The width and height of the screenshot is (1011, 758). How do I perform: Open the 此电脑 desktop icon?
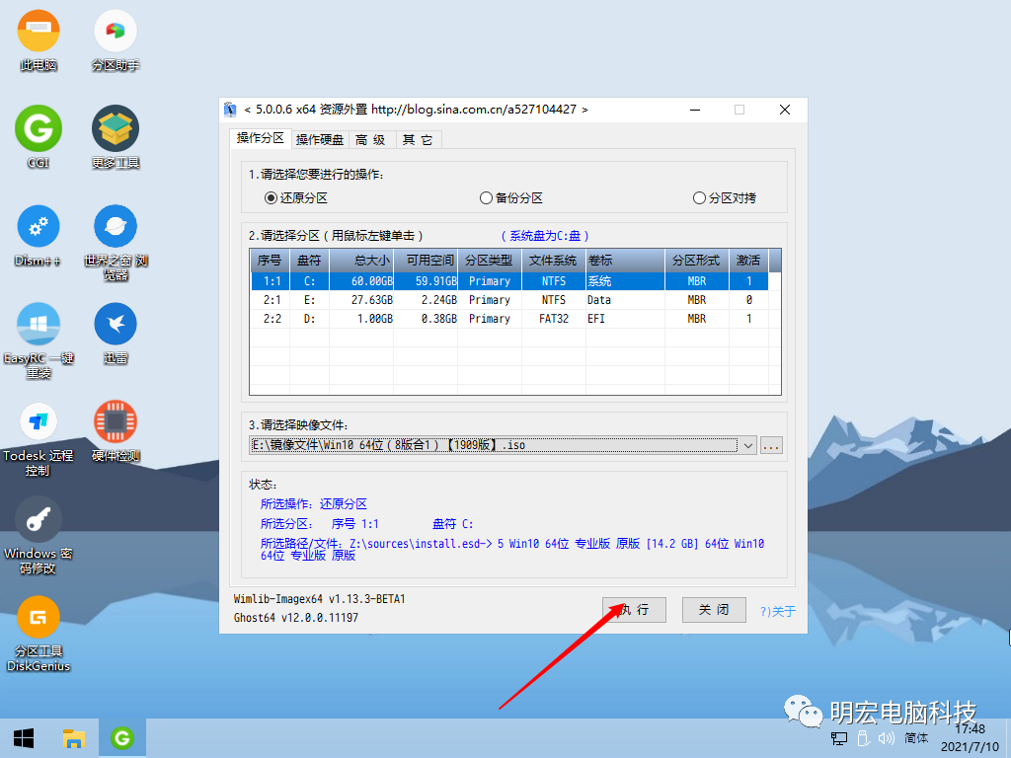pos(39,40)
